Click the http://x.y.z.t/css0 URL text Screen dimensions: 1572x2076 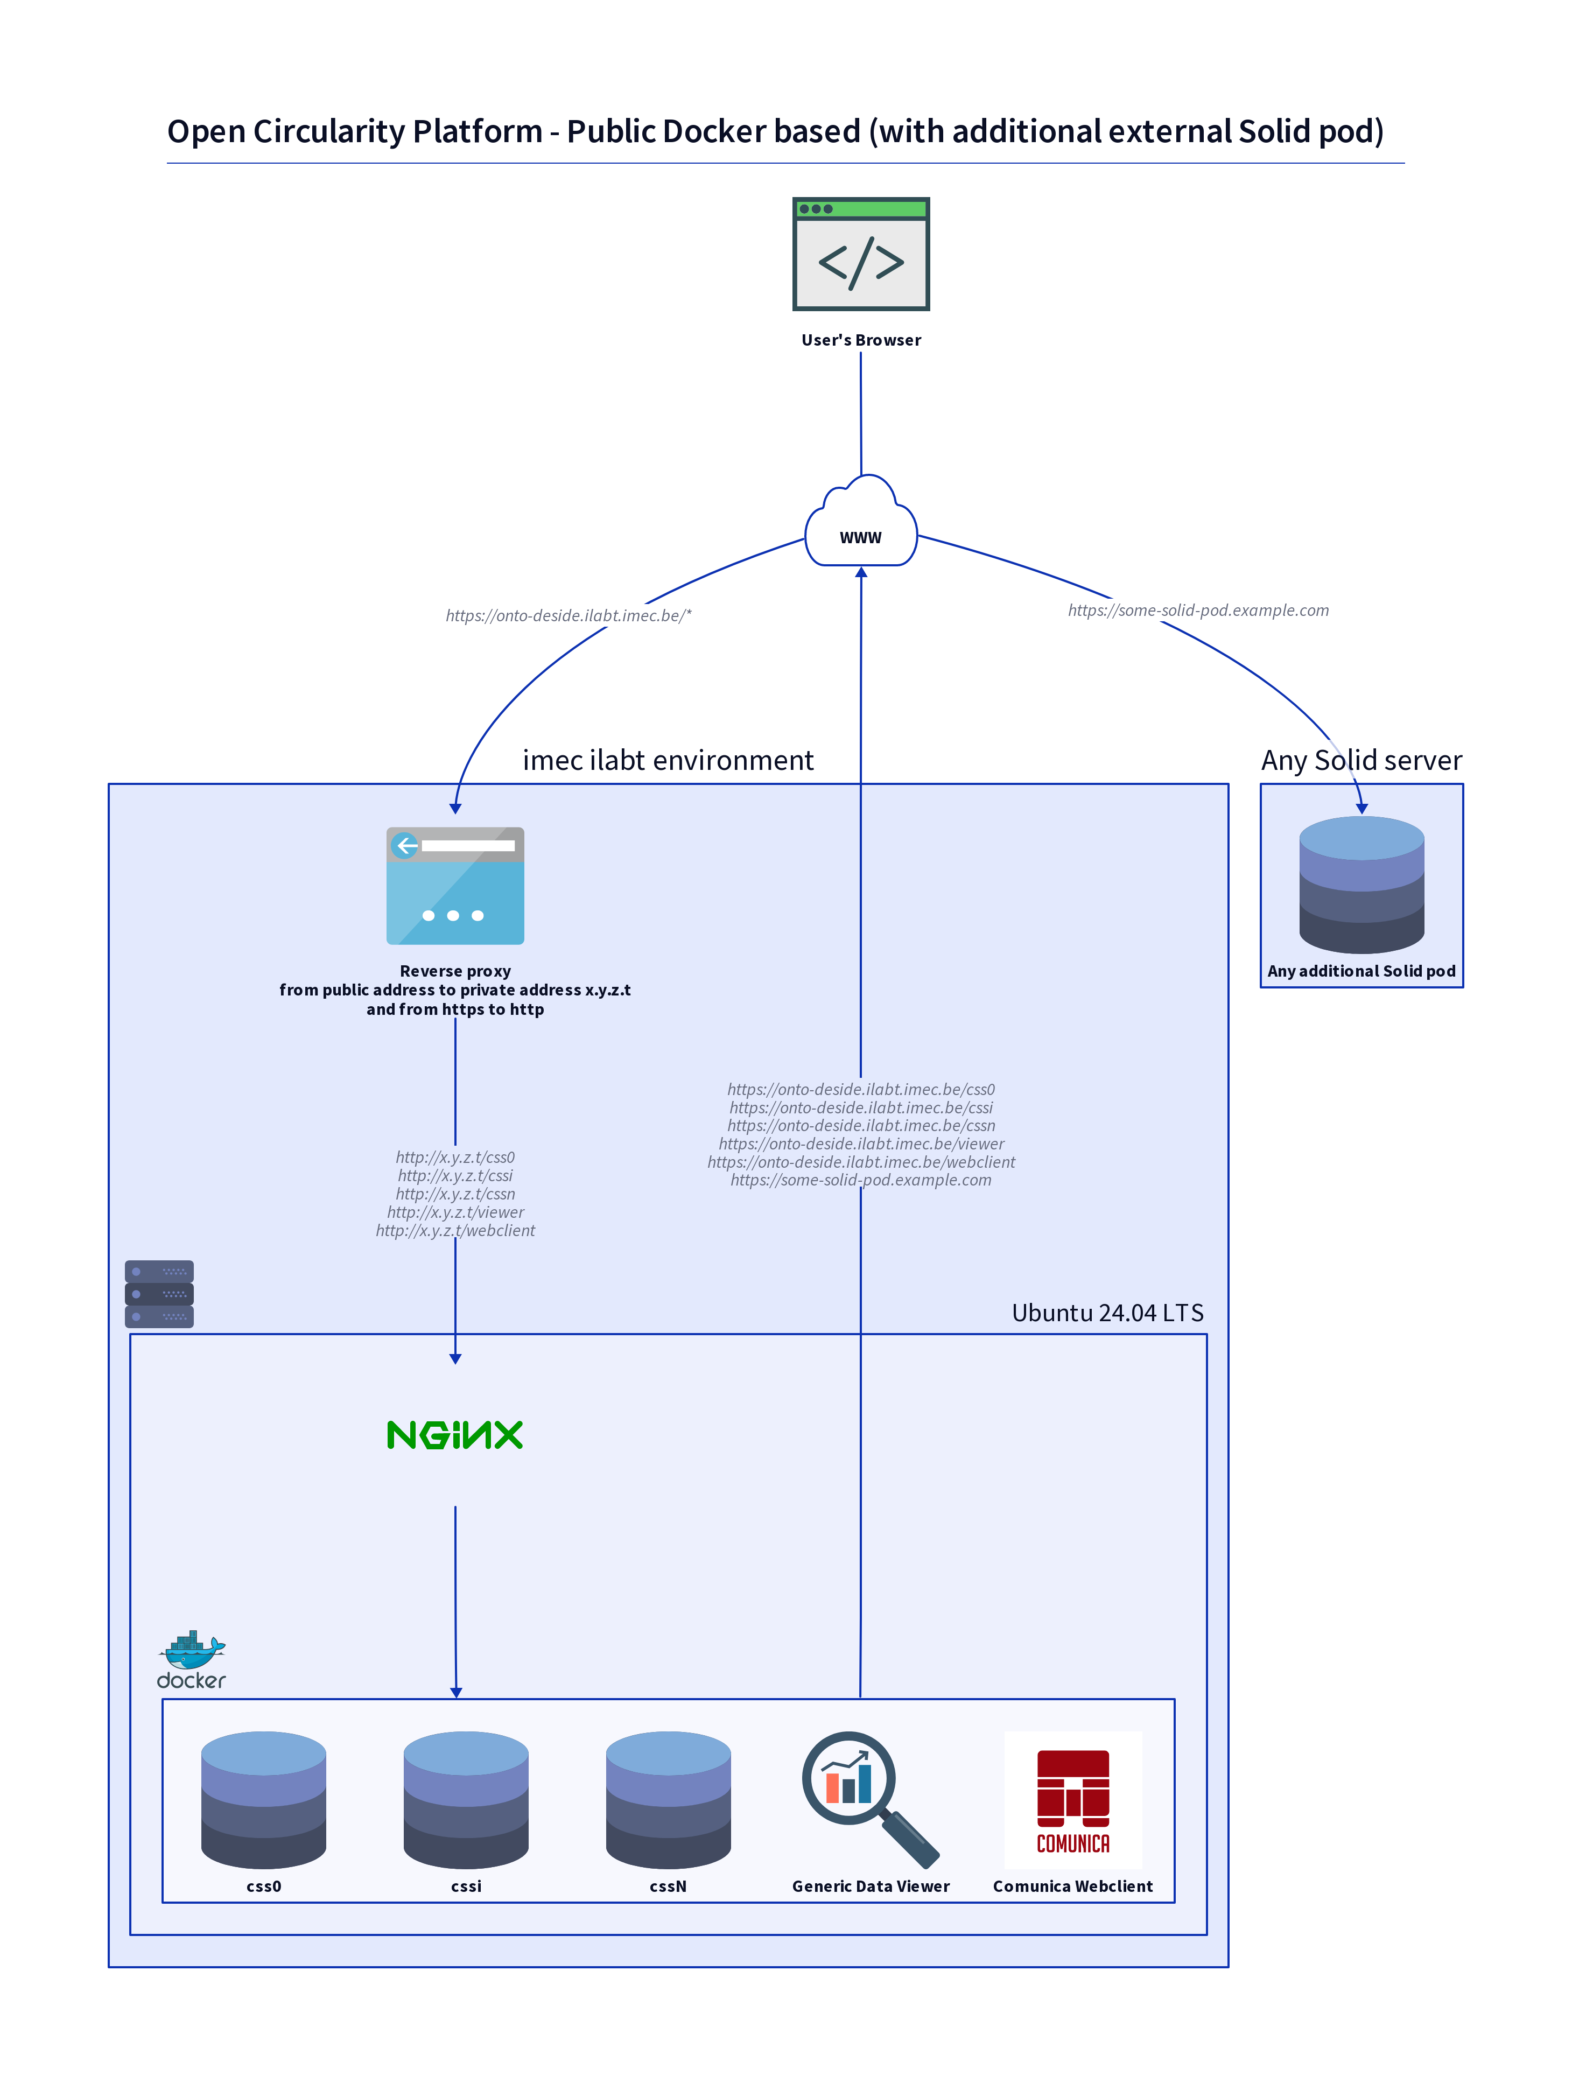[x=455, y=1157]
